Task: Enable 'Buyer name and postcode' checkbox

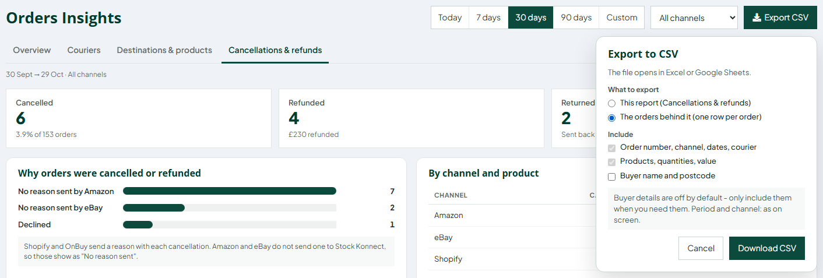Action: pyautogui.click(x=611, y=177)
